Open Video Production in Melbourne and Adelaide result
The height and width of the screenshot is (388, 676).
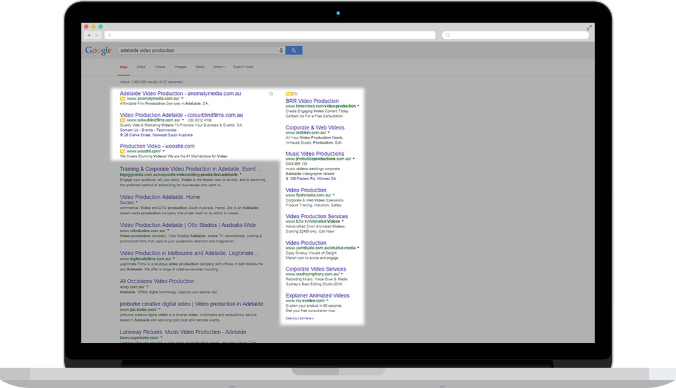(x=189, y=253)
